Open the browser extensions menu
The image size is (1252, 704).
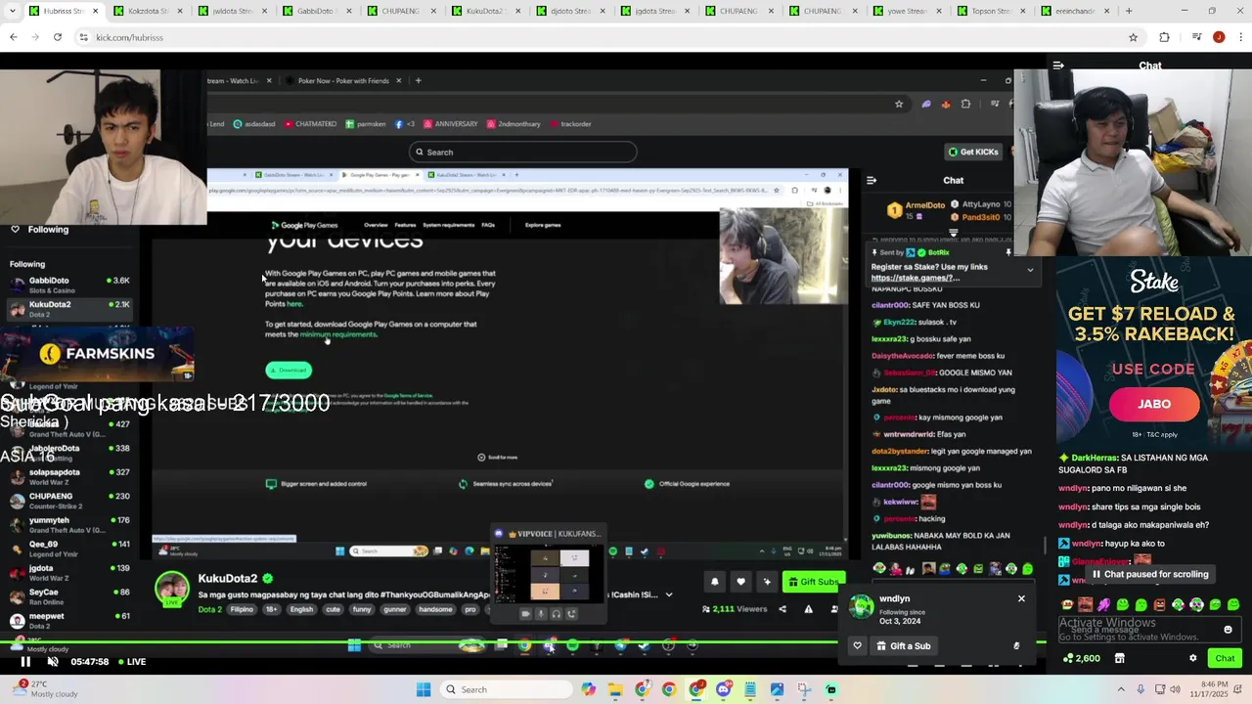[1164, 37]
